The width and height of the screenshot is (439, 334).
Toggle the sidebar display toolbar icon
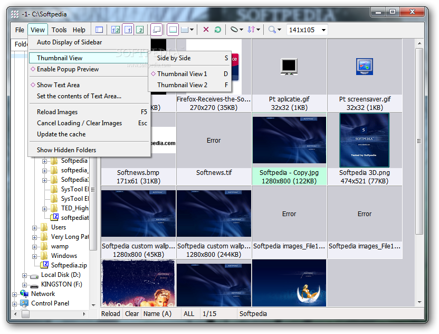(x=99, y=30)
